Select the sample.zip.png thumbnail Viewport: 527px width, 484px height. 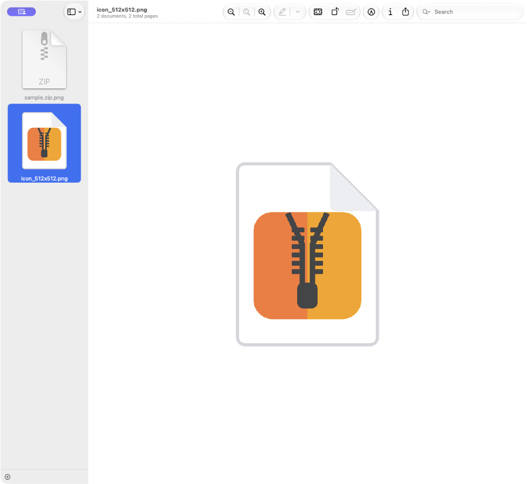point(44,60)
